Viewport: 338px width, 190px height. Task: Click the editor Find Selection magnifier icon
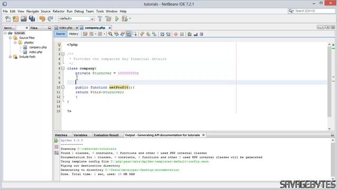[110, 34]
